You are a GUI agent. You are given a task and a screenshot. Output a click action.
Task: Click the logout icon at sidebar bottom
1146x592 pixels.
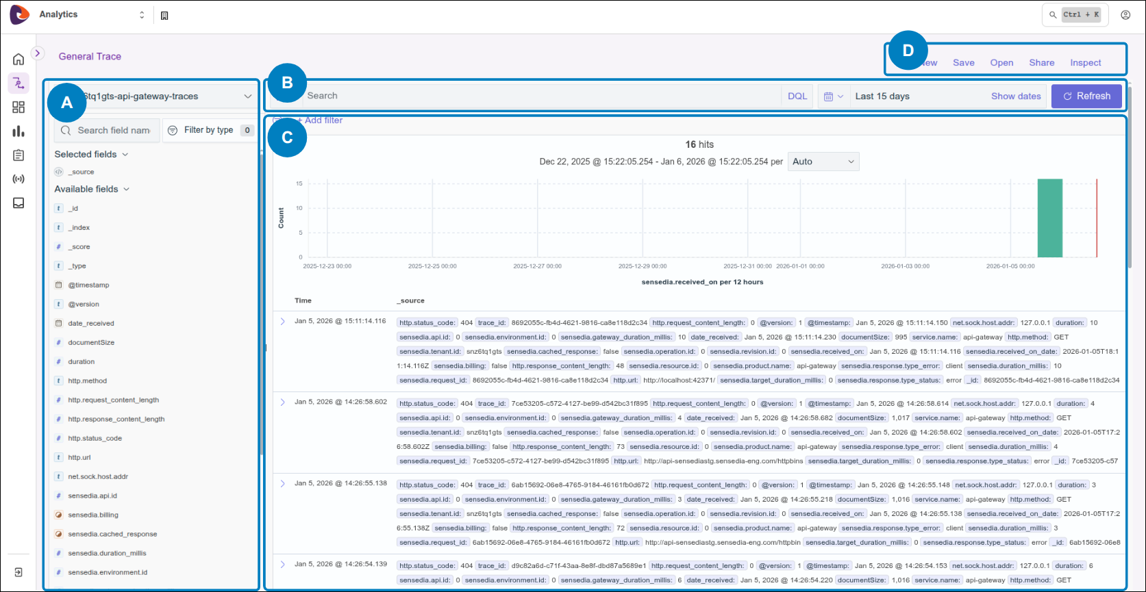pyautogui.click(x=18, y=572)
